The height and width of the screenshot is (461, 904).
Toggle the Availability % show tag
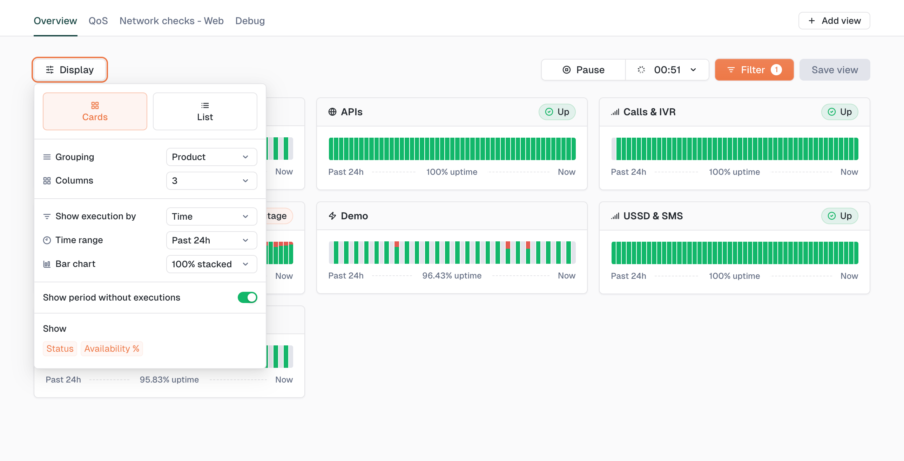[x=112, y=349]
